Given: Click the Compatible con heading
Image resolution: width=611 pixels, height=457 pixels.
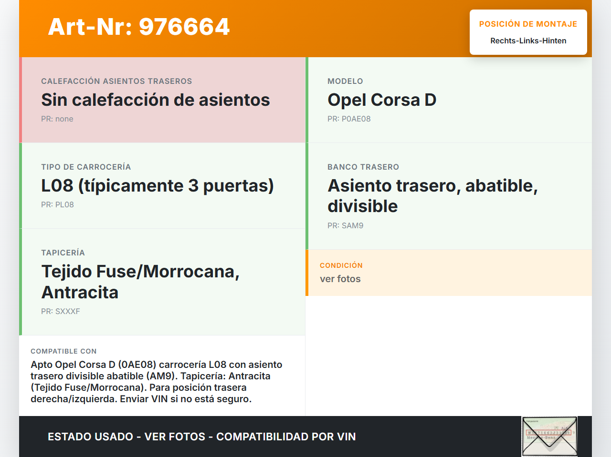Looking at the screenshot, I should tap(63, 351).
